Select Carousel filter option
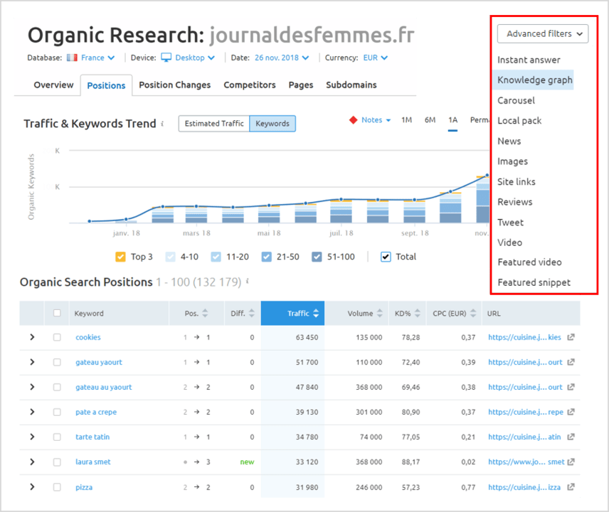The height and width of the screenshot is (512, 609). tap(517, 100)
